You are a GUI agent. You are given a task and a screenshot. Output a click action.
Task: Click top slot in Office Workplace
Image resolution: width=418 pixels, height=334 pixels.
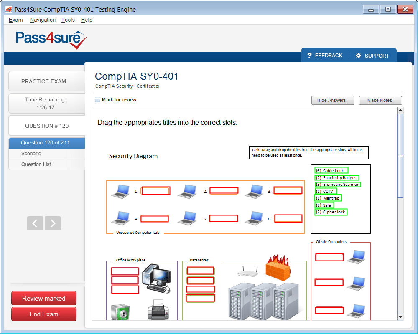[x=125, y=271]
